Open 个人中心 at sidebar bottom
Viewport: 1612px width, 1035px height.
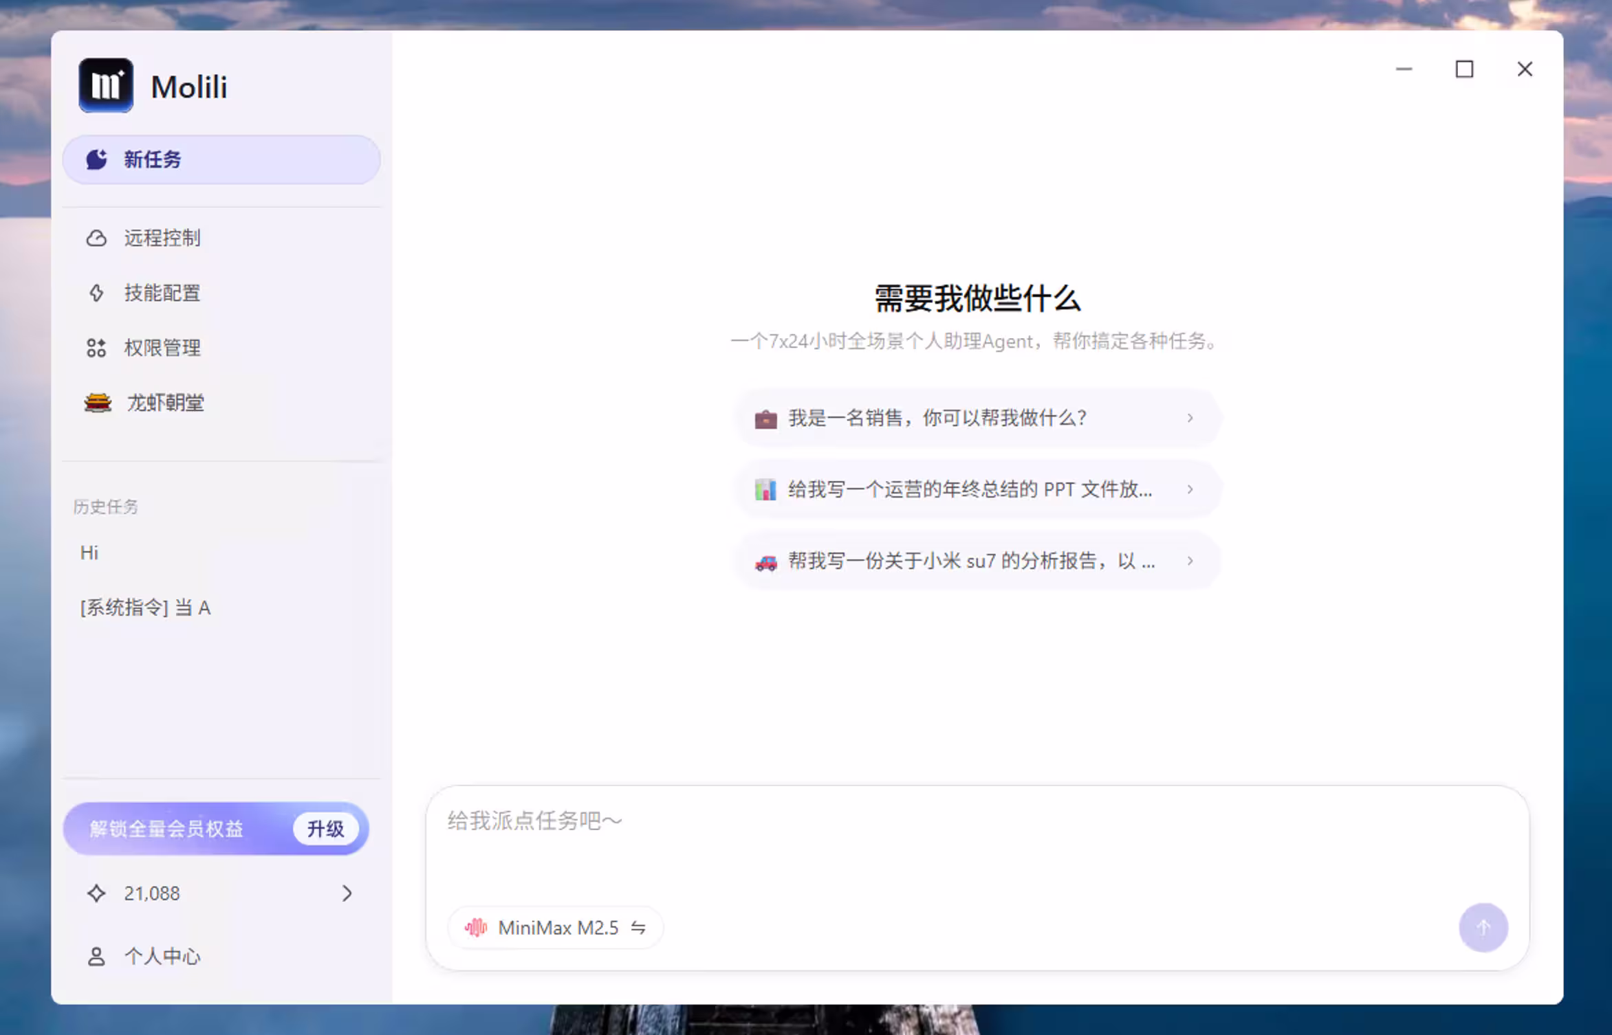click(x=162, y=956)
